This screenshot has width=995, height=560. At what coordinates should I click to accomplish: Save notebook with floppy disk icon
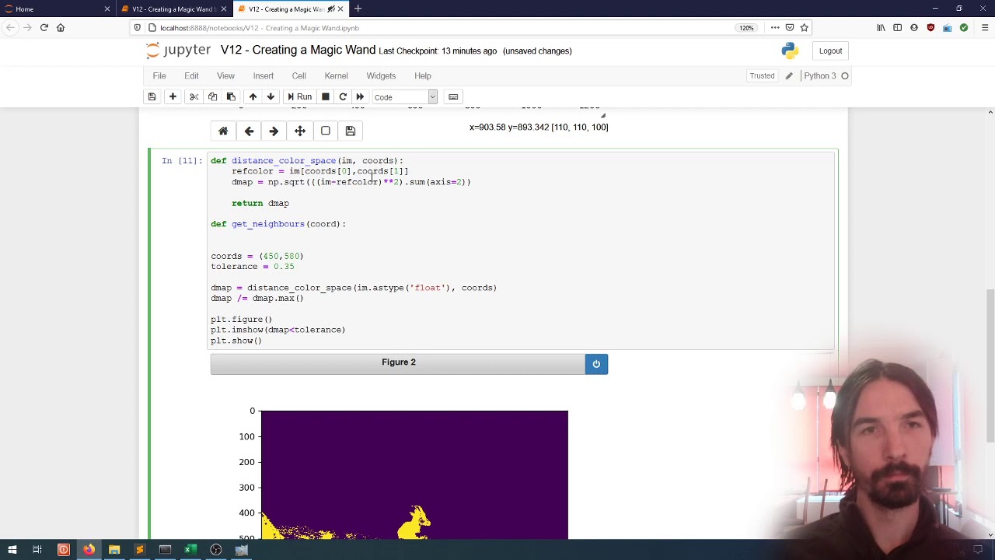click(x=152, y=96)
